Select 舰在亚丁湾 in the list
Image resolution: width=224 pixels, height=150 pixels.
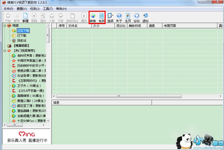(x=32, y=106)
